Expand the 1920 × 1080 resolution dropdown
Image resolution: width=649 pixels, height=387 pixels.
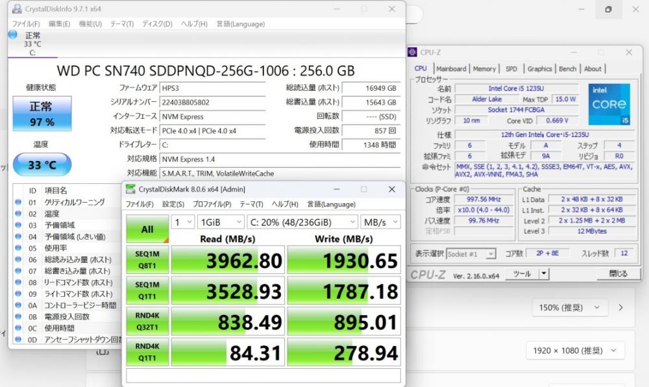pyautogui.click(x=574, y=351)
